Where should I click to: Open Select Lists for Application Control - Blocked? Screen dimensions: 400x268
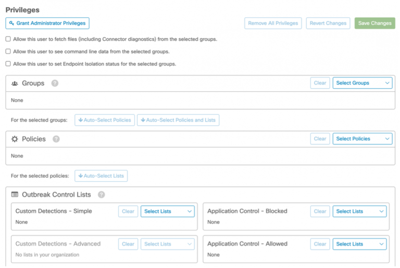359,211
